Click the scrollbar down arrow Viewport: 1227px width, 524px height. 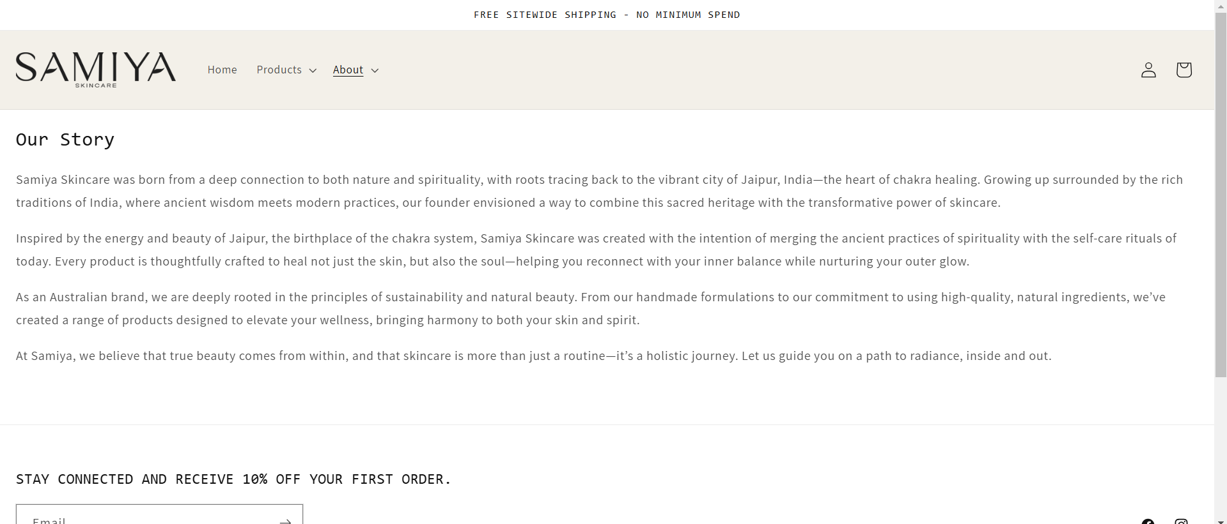[x=1221, y=520]
